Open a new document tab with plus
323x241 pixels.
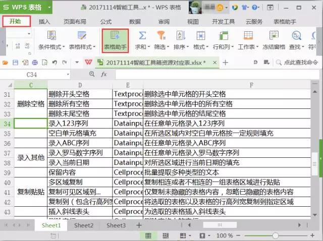226,63
